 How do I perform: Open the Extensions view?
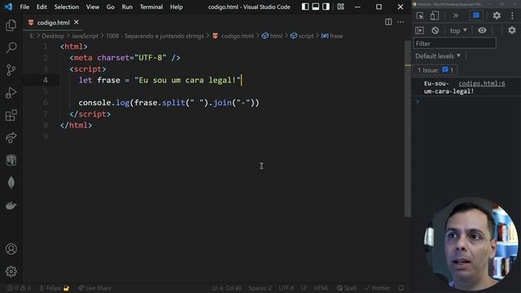click(x=11, y=116)
